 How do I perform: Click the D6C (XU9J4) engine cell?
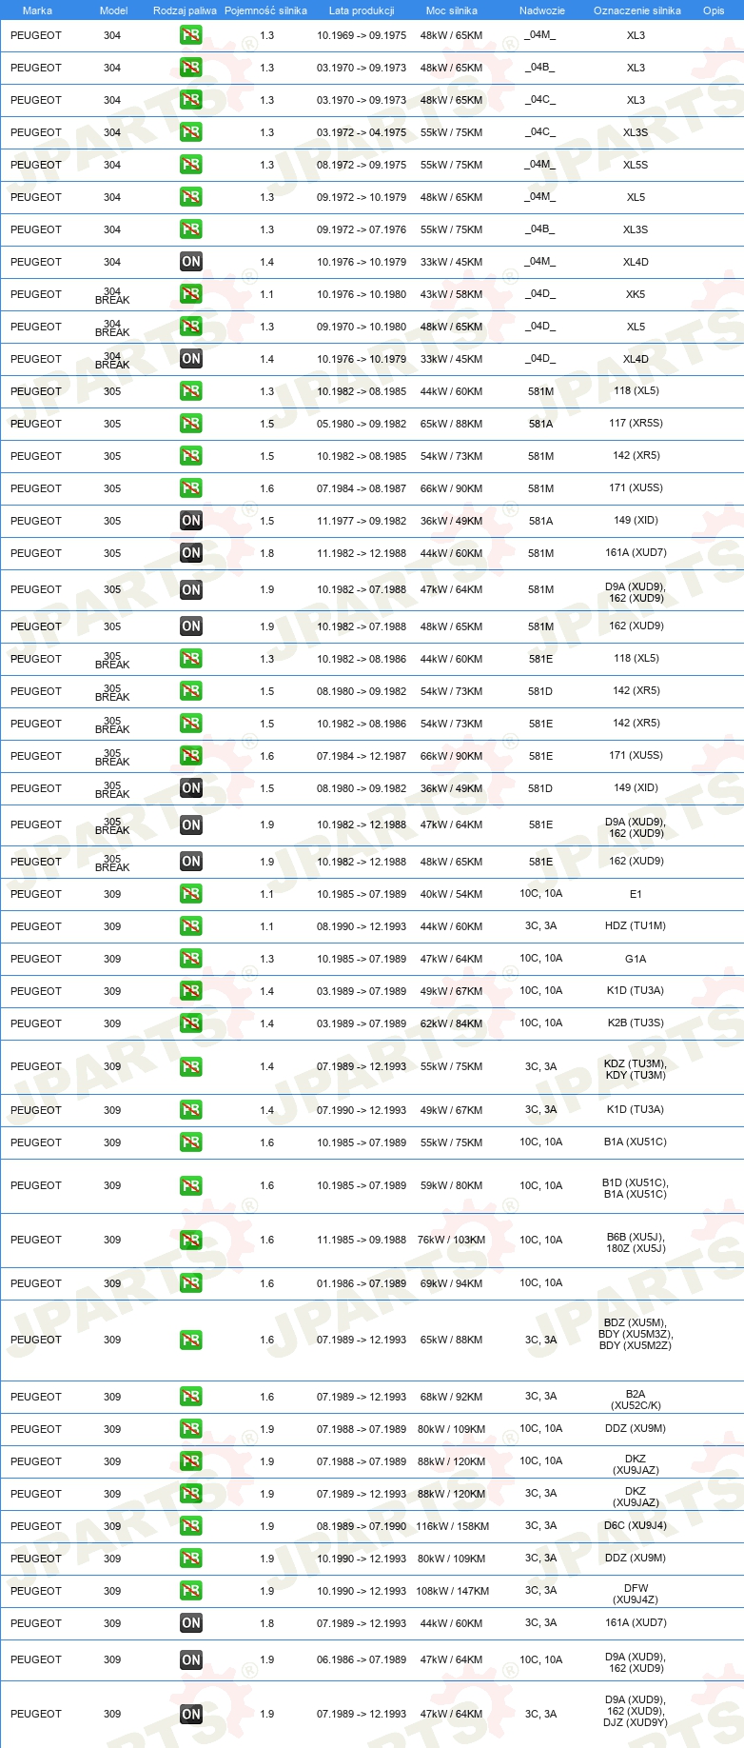click(636, 1525)
